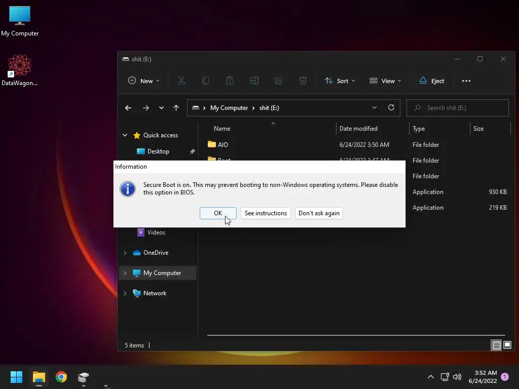This screenshot has width=519, height=389.
Task: Choose Don't ask again in dialog
Action: coord(319,213)
